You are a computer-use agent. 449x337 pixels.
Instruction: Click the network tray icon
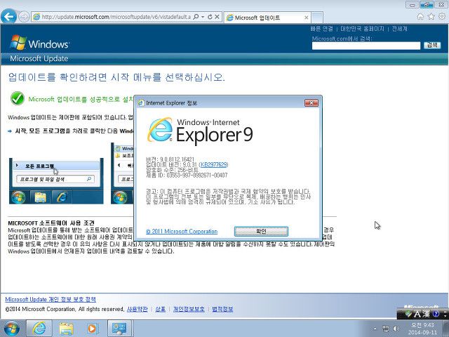[x=386, y=329]
